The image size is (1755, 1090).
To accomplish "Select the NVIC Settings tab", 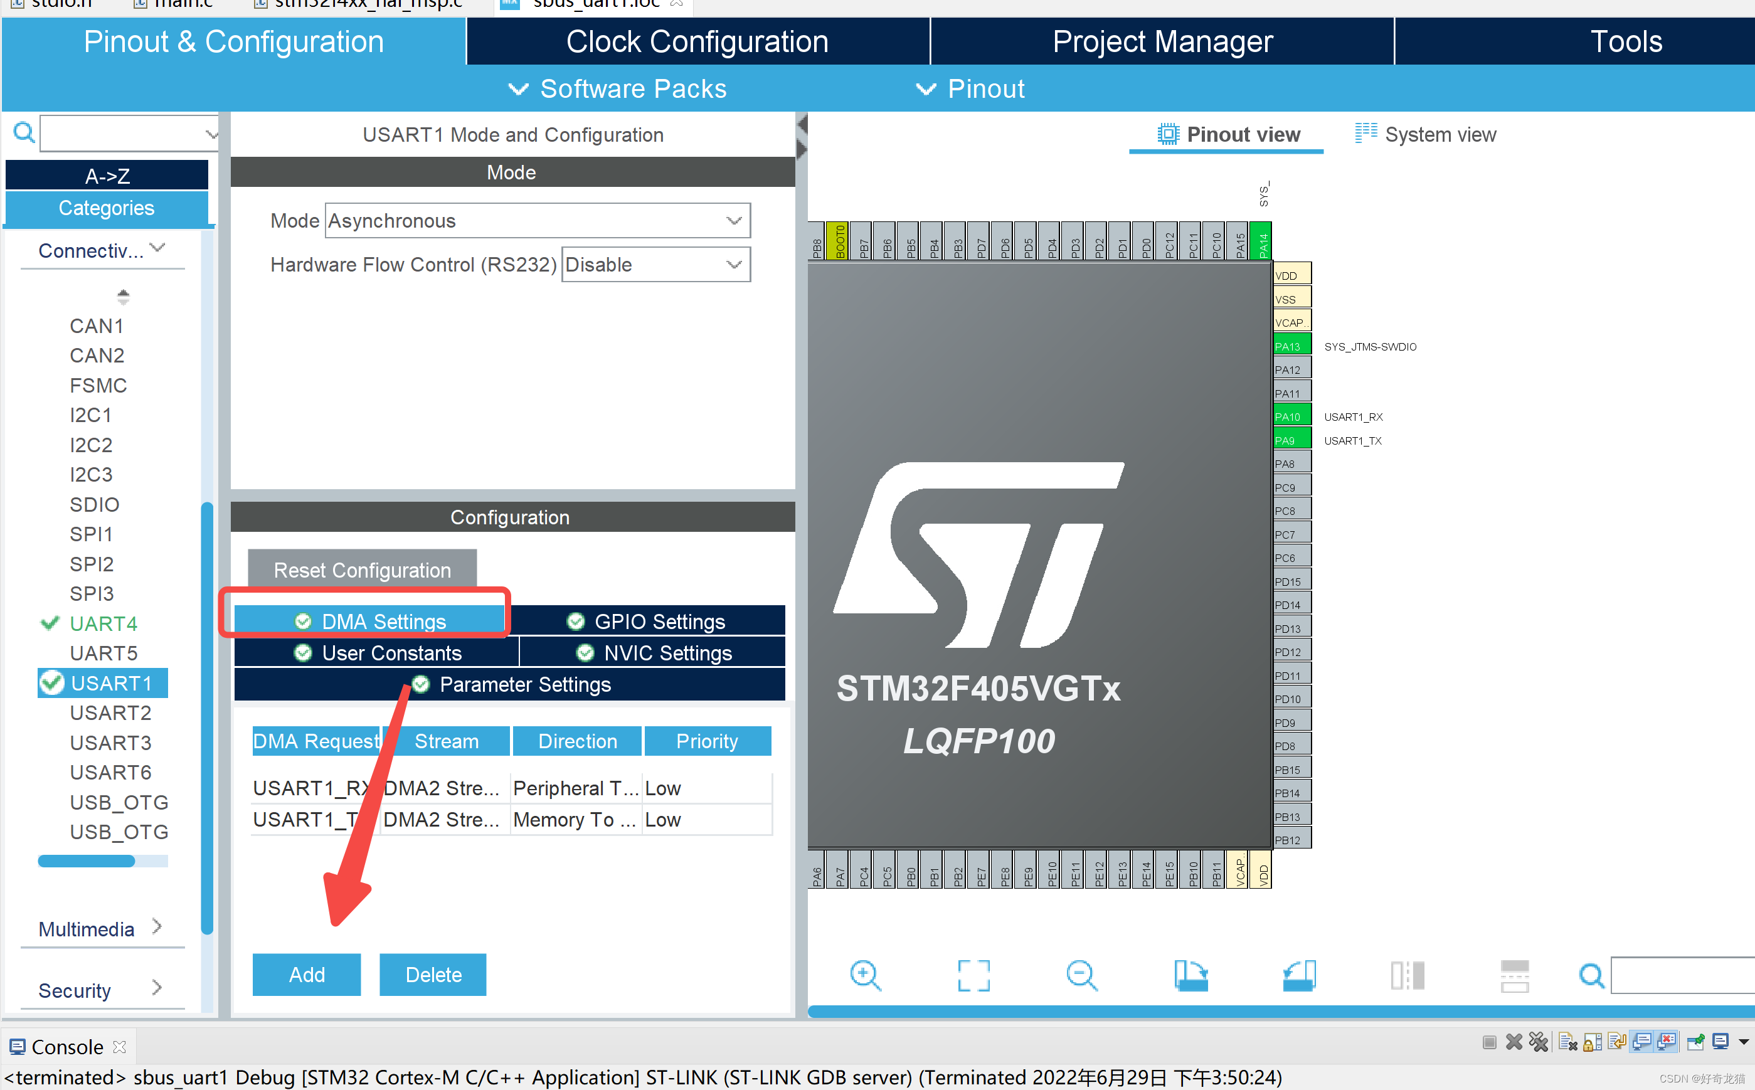I will point(652,652).
